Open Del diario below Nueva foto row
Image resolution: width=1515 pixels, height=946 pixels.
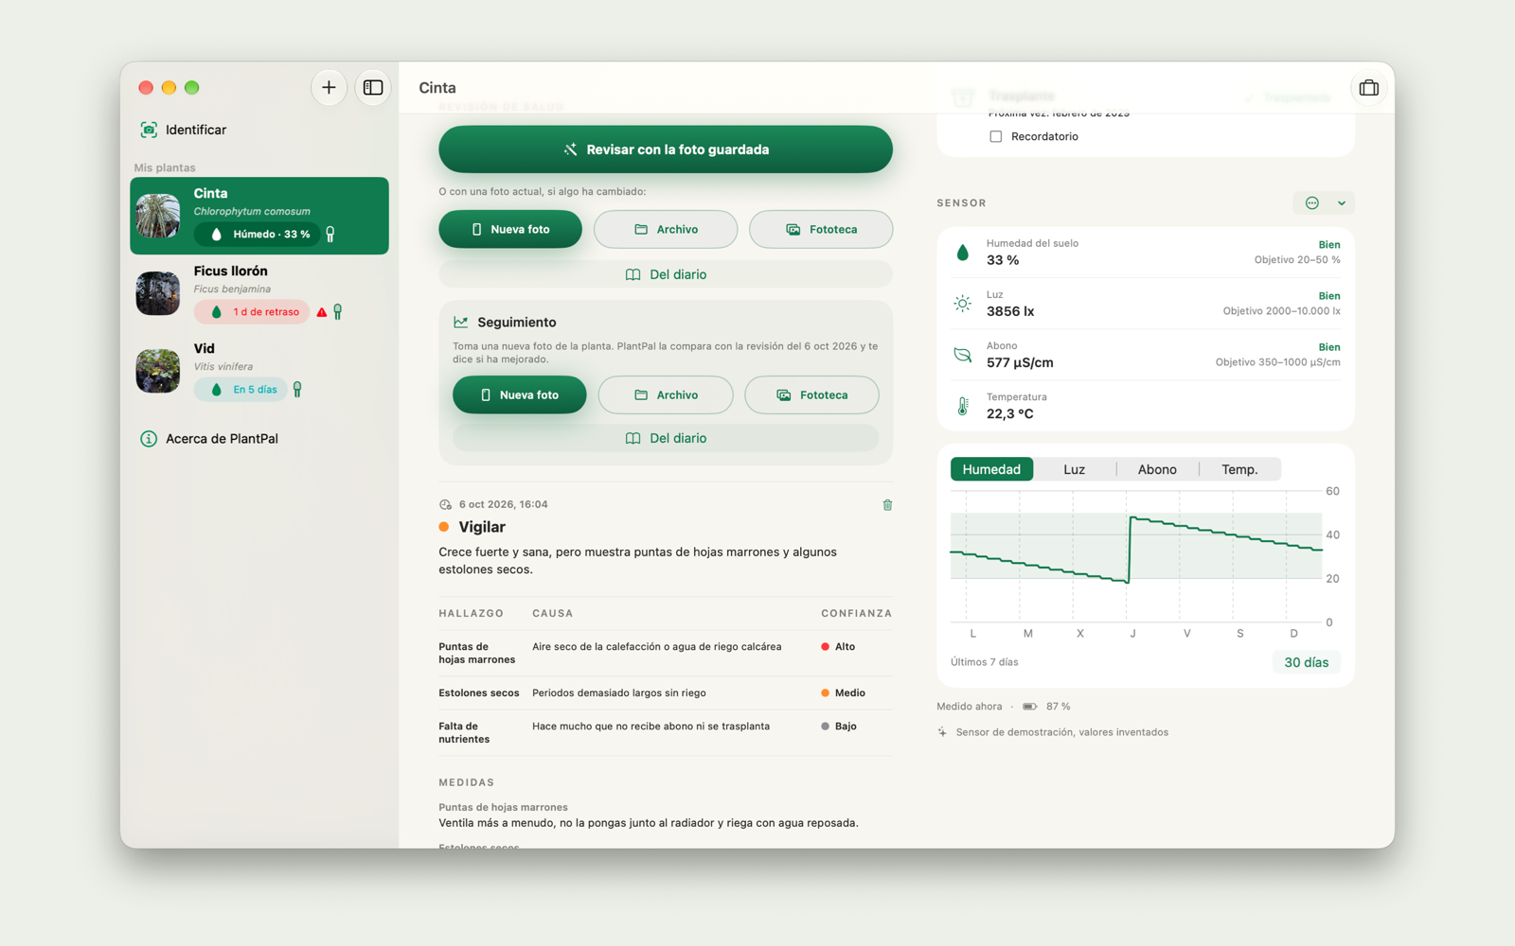click(666, 274)
